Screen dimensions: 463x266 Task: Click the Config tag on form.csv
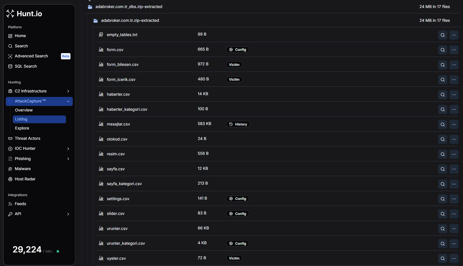click(x=238, y=50)
